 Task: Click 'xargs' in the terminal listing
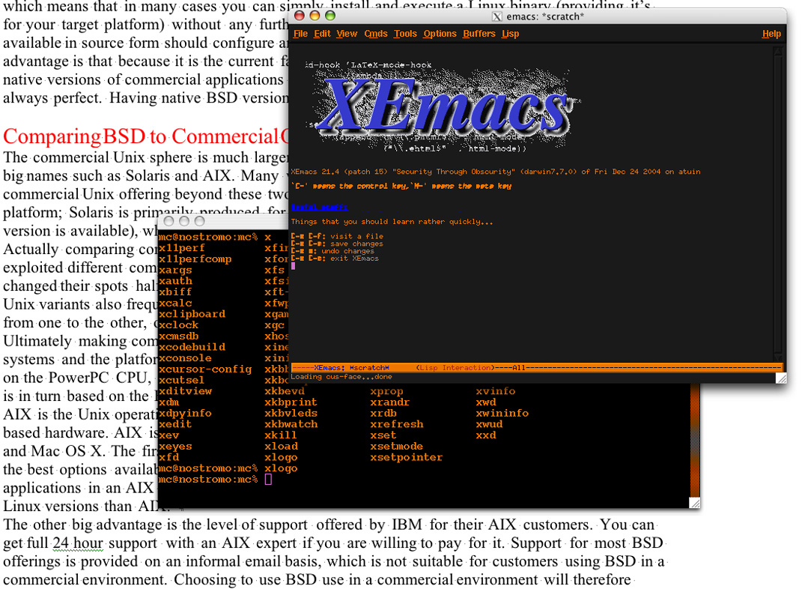[x=175, y=270]
